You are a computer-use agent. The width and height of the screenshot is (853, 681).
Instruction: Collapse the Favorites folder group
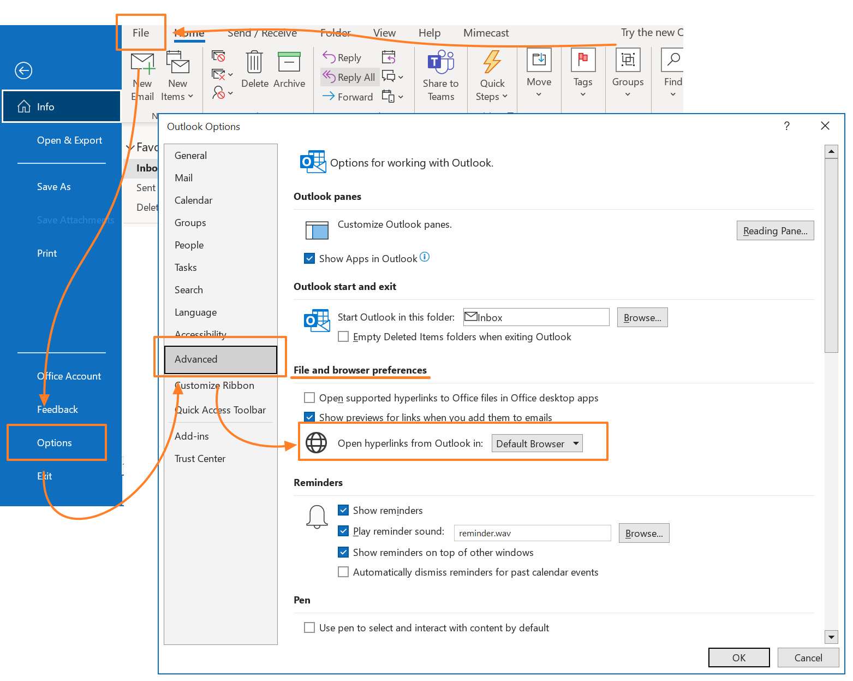pos(130,147)
